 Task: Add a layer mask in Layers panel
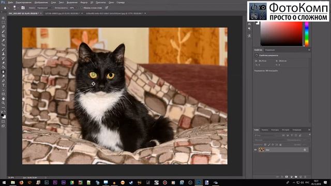[287, 177]
